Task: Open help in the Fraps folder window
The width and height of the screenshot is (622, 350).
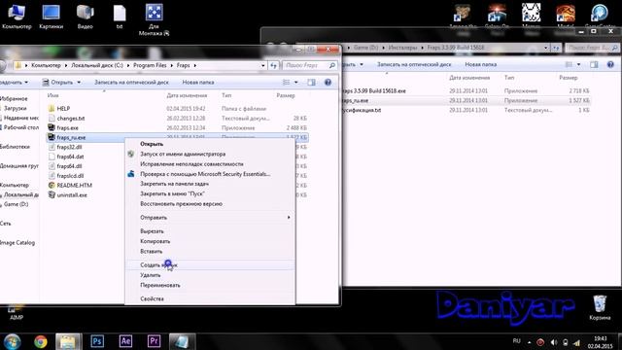Action: (x=328, y=82)
